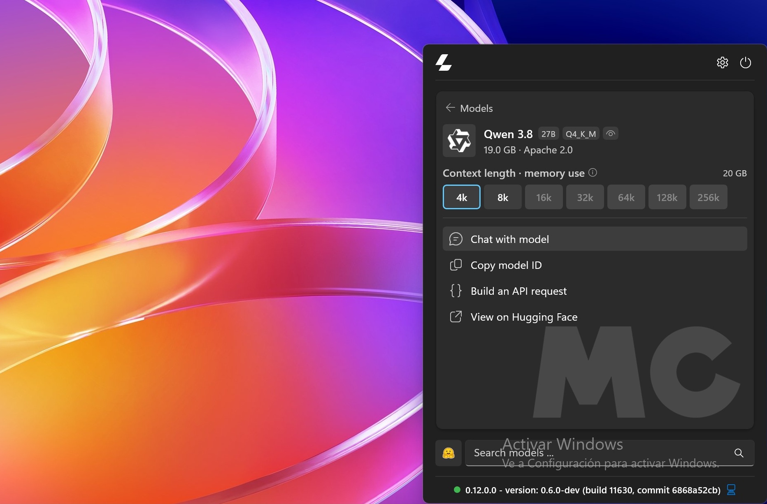The height and width of the screenshot is (504, 767).
Task: Click the Context length · memory use heading
Action: (514, 173)
